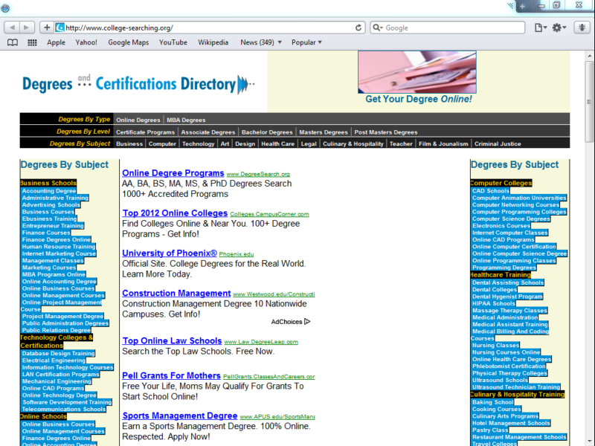Viewport: 595px width, 446px height.
Task: Open Associate Degrees nav item
Action: (x=208, y=132)
